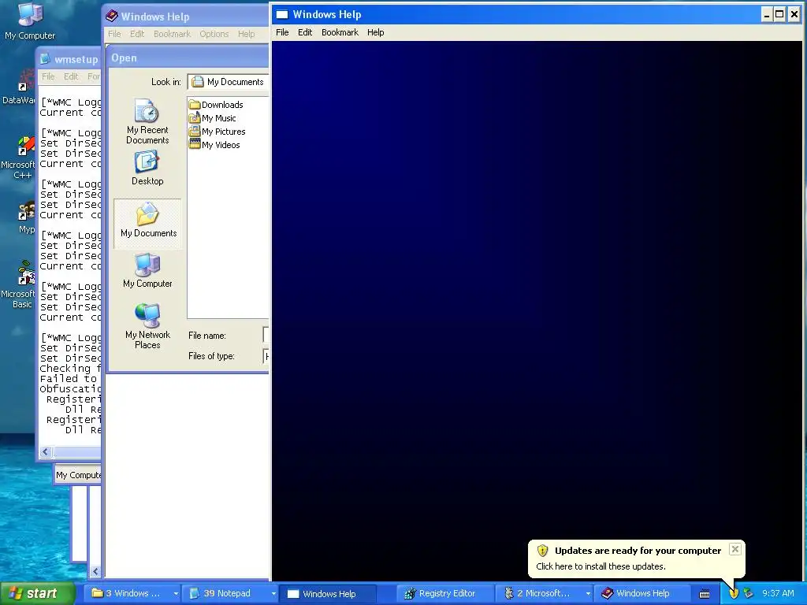Click left scroll arrow in wmsetup window
The image size is (807, 605).
coord(45,451)
